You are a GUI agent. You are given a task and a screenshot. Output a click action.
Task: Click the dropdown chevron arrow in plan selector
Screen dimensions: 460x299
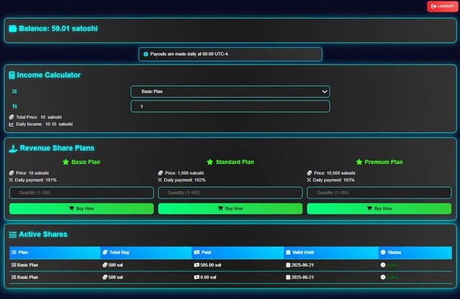point(324,91)
